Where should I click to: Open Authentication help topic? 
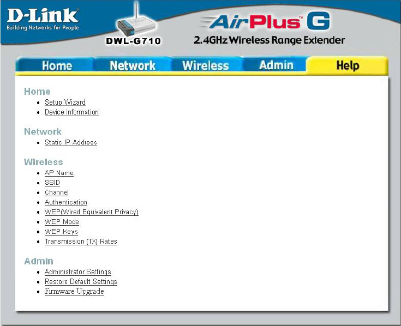click(66, 202)
